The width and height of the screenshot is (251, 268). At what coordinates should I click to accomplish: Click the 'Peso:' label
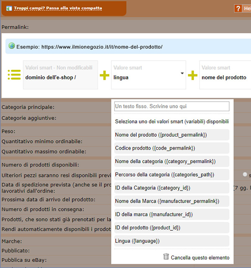(x=8, y=131)
